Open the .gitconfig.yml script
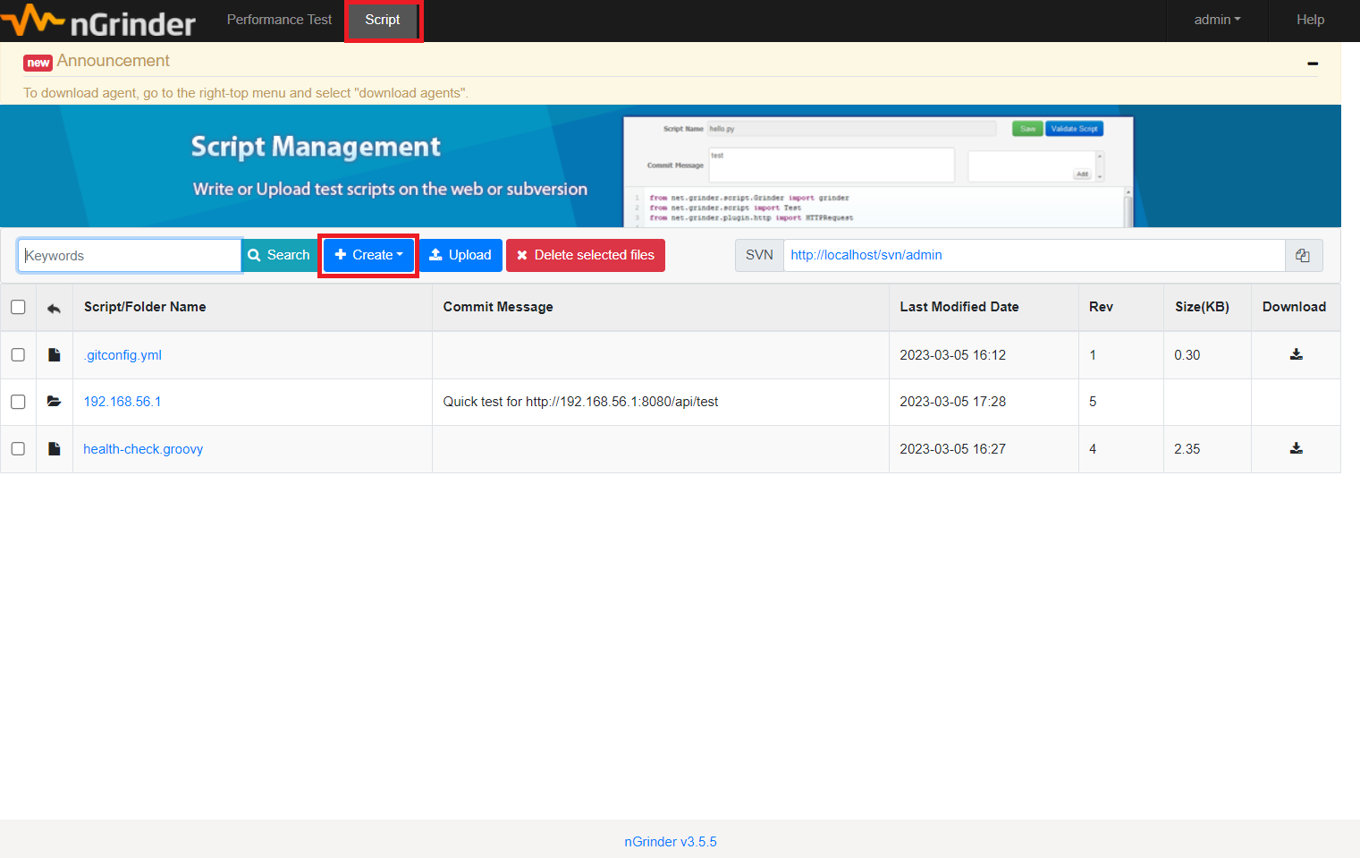Screen dimensions: 1360x858 122,355
